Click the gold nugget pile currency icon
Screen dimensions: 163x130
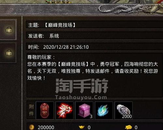[x=128, y=127]
